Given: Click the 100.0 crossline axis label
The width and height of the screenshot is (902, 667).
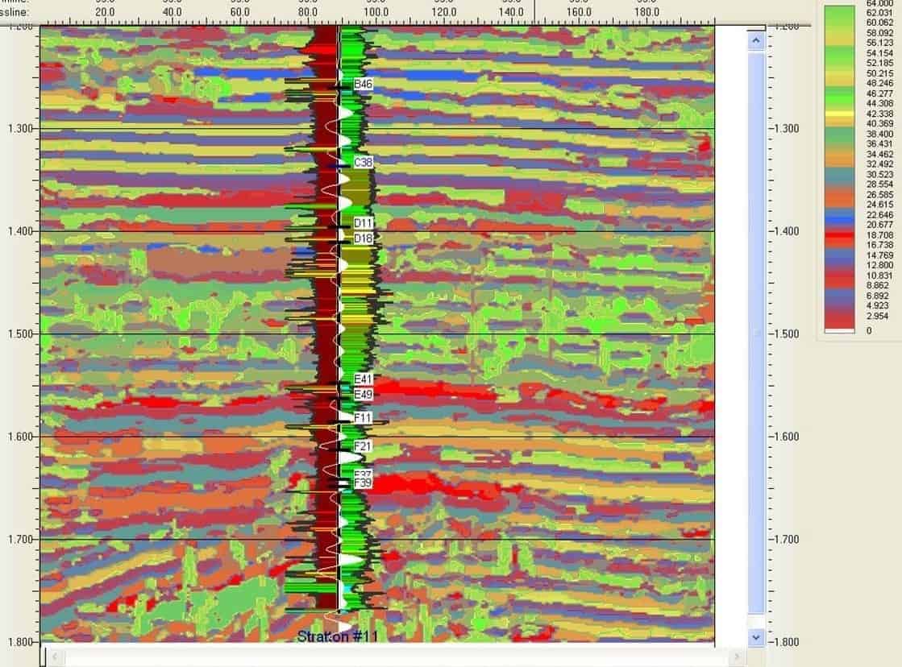Looking at the screenshot, I should tap(375, 12).
